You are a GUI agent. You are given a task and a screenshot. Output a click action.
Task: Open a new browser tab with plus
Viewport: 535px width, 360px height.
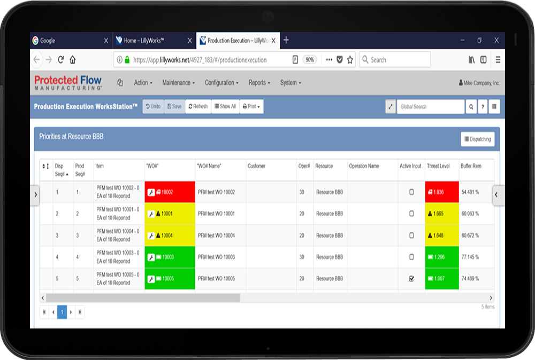coord(286,40)
